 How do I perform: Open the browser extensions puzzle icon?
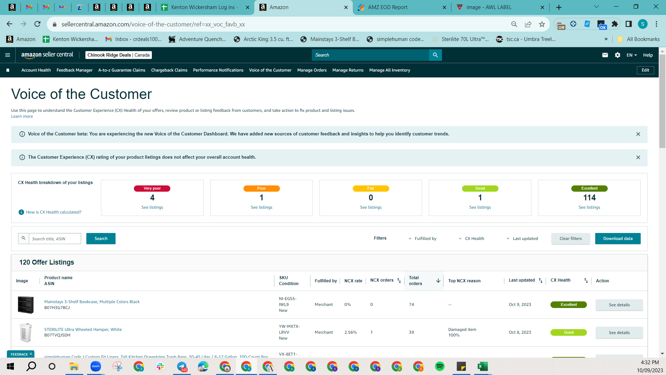pos(615,24)
